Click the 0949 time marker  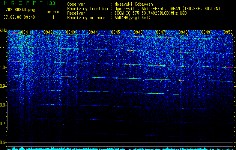pyautogui.click(x=206, y=32)
